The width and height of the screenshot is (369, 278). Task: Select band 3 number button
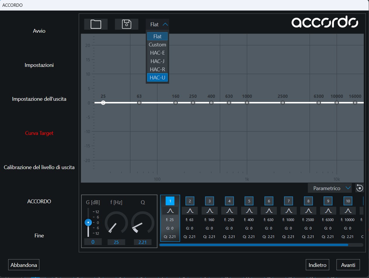210,201
